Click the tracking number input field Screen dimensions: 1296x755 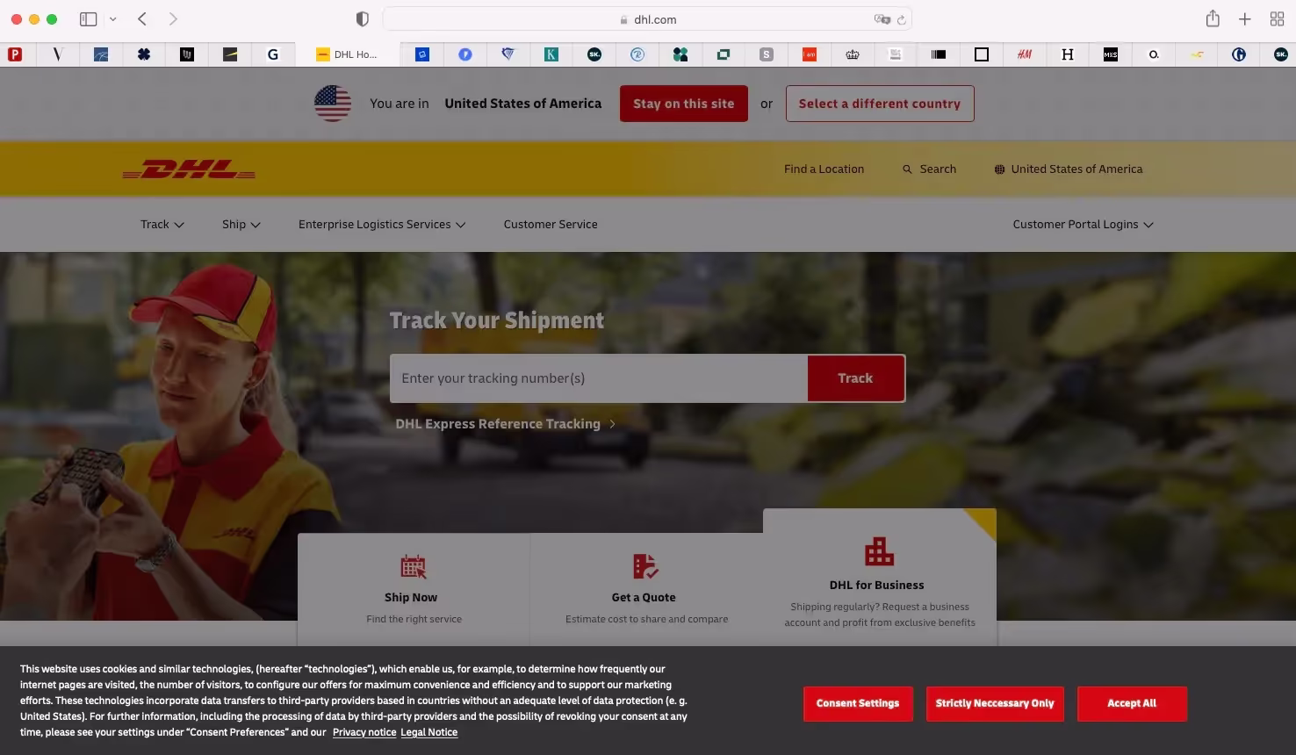coord(598,378)
